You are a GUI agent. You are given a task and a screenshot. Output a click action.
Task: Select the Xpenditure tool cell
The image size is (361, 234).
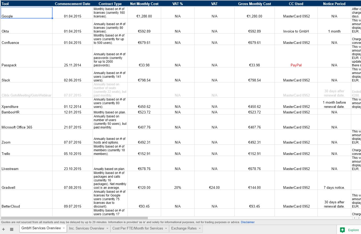pos(27,103)
